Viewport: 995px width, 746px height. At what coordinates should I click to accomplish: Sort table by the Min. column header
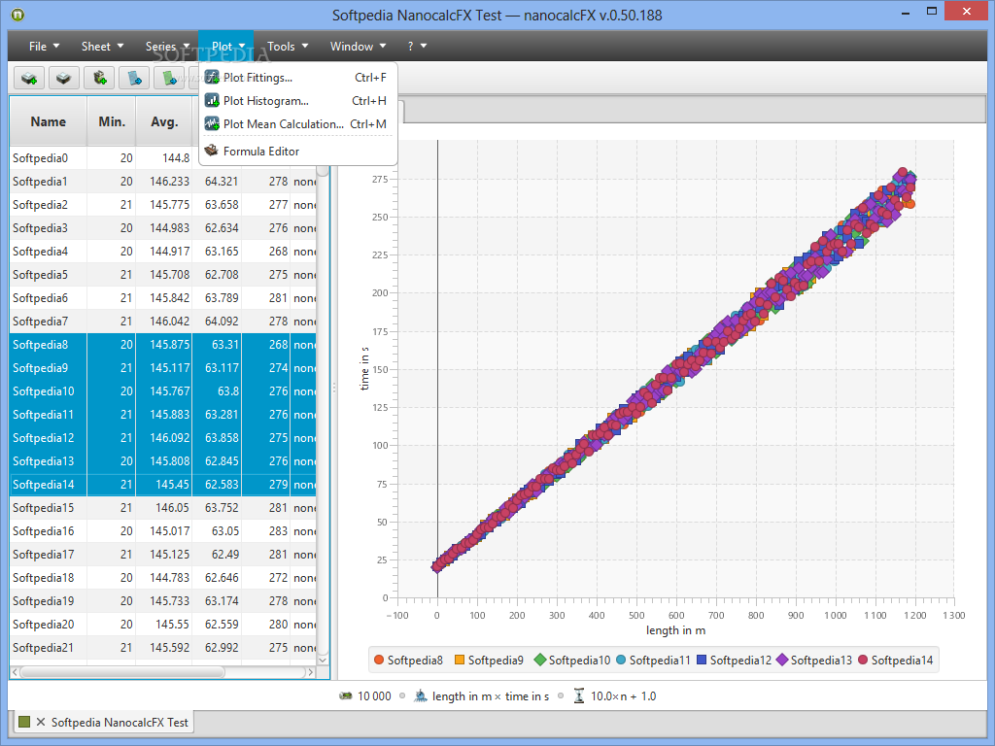[112, 121]
